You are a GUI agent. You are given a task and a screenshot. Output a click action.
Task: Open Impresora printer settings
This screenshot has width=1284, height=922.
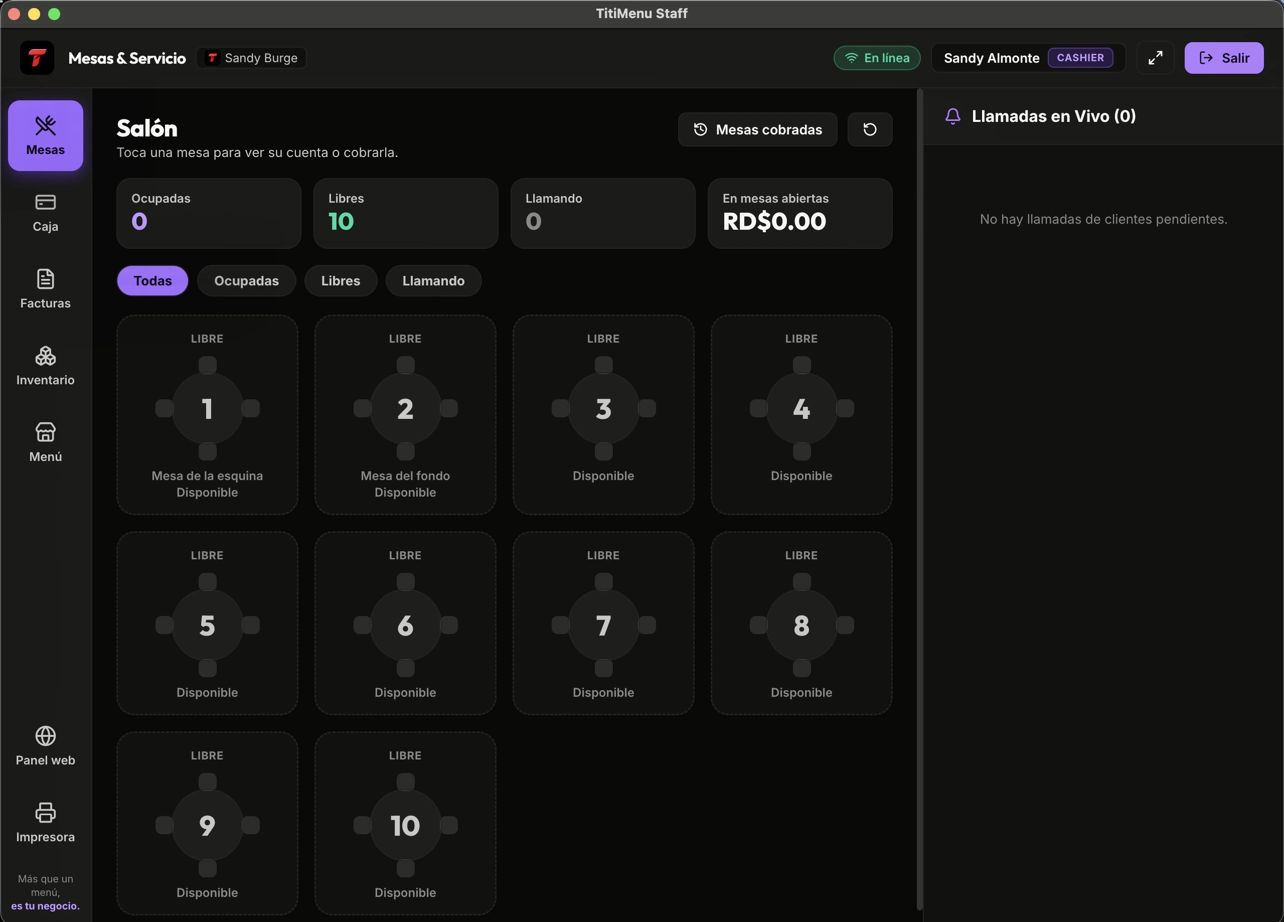click(45, 823)
